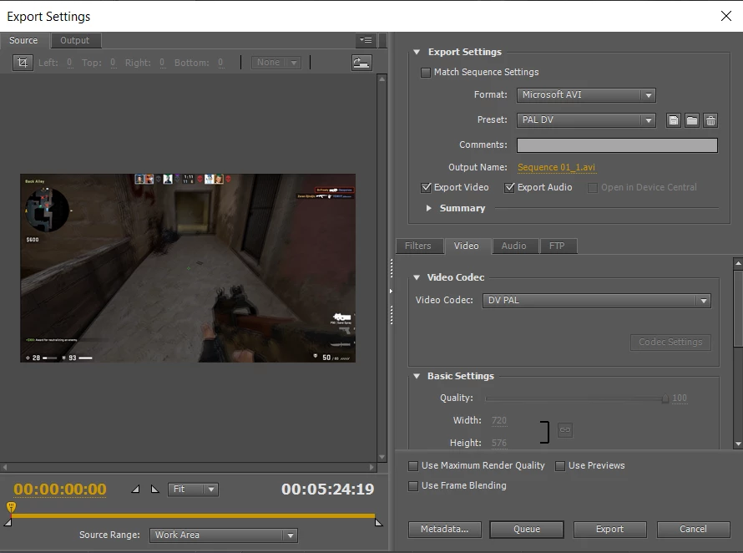Click the left in-point triangle on timeline
Screen dimensions: 743x553
[8, 523]
